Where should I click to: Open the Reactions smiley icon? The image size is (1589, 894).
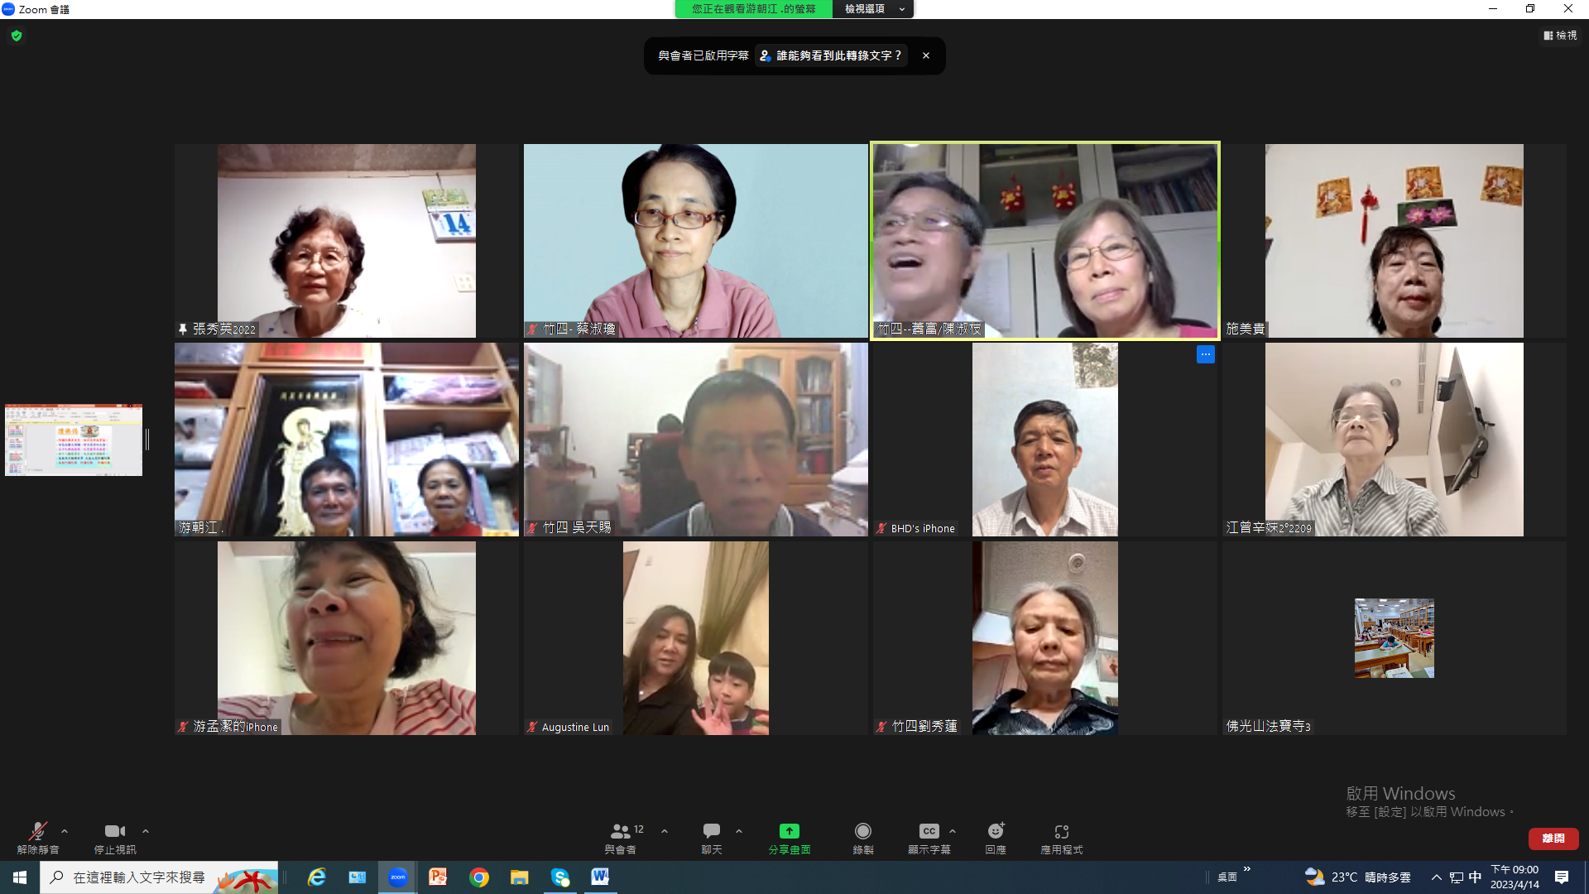[996, 832]
